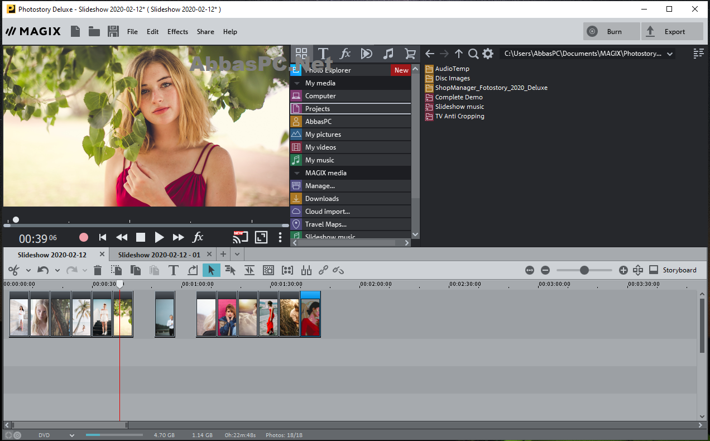This screenshot has height=441, width=710.
Task: Click the Export button
Action: [x=672, y=31]
